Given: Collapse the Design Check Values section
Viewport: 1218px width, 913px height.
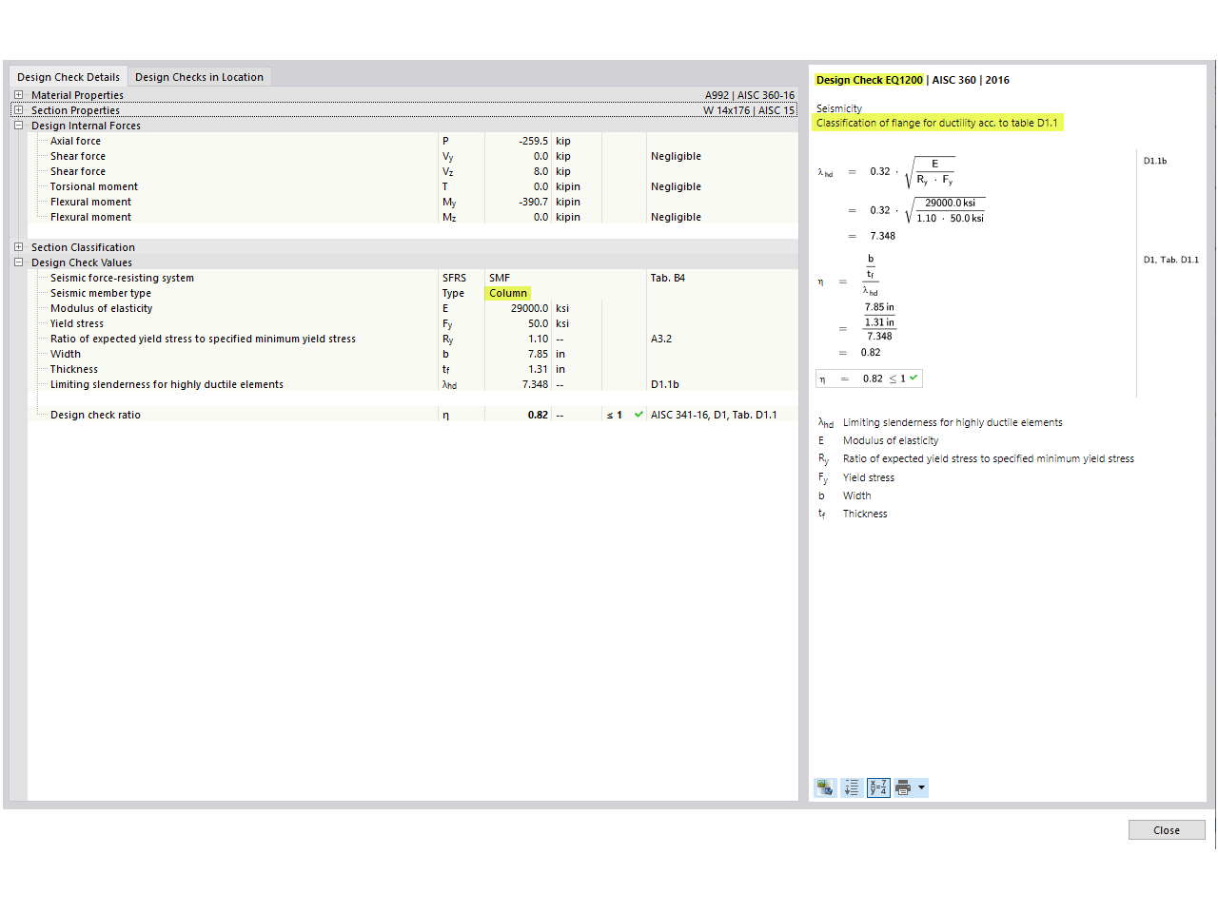Looking at the screenshot, I should click(x=18, y=262).
